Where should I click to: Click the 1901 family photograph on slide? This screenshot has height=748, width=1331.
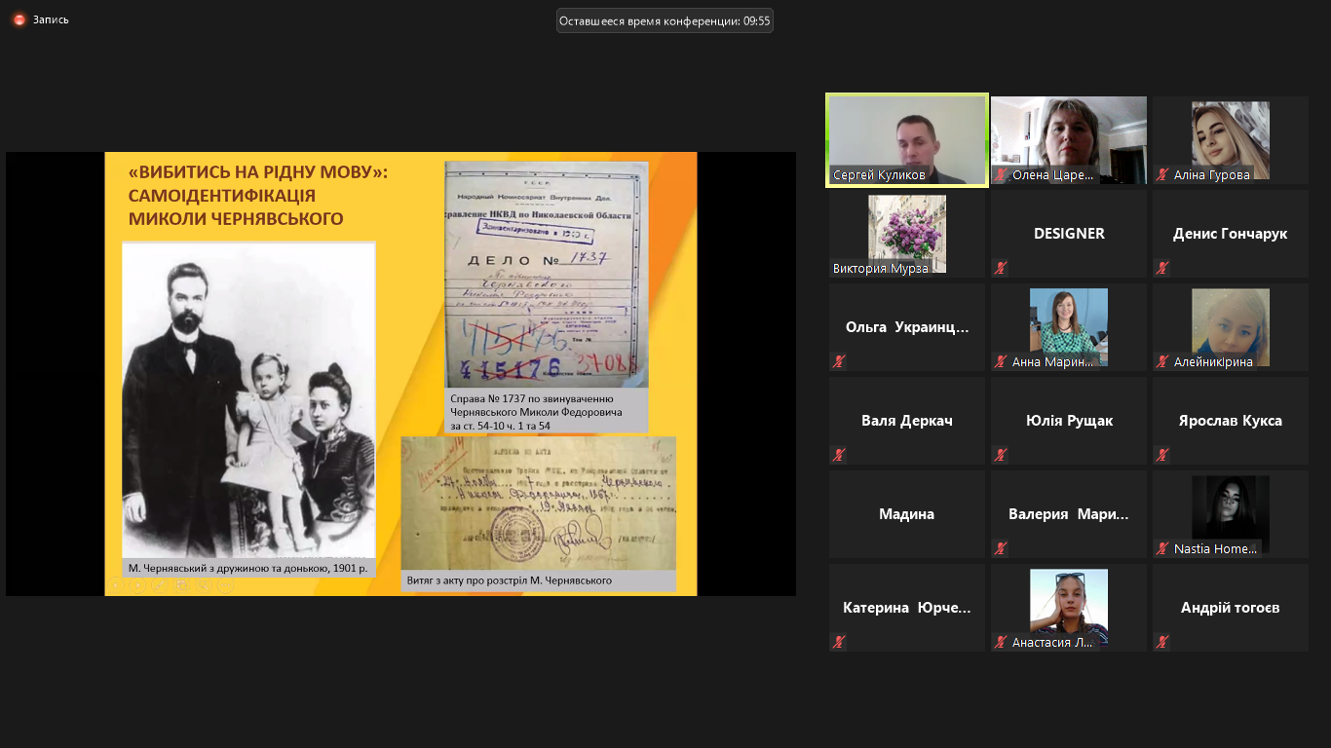248,399
